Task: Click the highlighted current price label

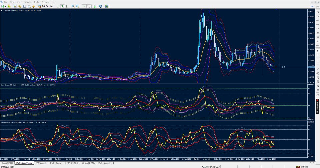Action: (x=311, y=67)
